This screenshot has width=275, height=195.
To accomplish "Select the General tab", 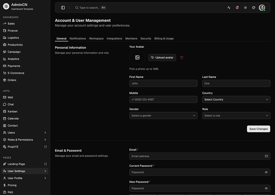I will coord(61,38).
